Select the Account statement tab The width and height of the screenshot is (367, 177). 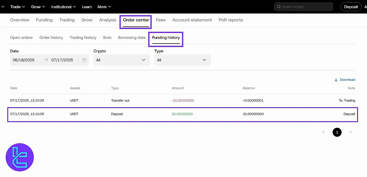pos(192,20)
